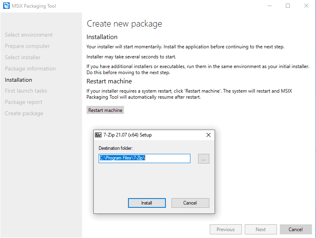Browse for destination folder with ellipsis button
The height and width of the screenshot is (238, 316).
click(x=203, y=159)
